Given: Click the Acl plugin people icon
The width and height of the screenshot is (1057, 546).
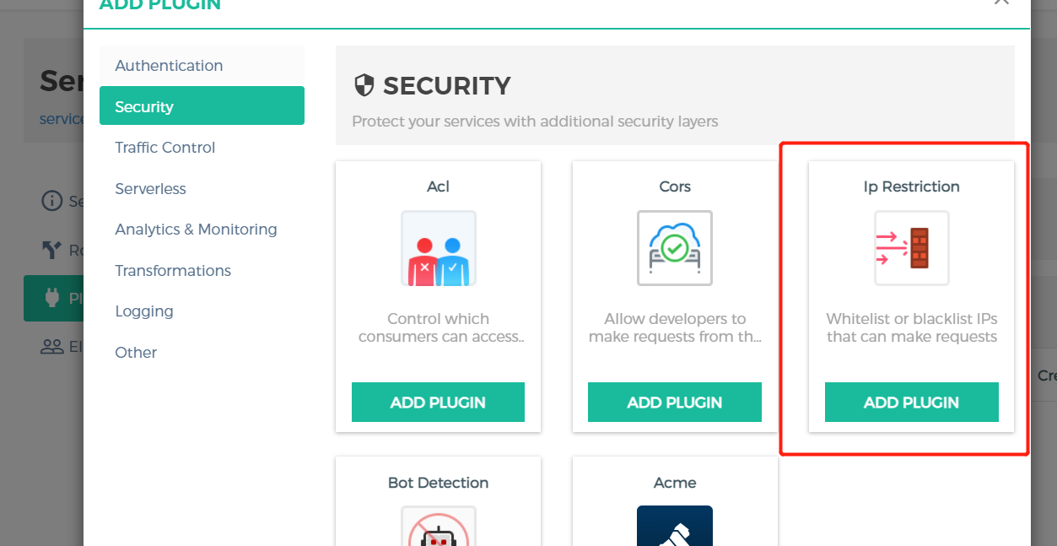Looking at the screenshot, I should tap(438, 248).
